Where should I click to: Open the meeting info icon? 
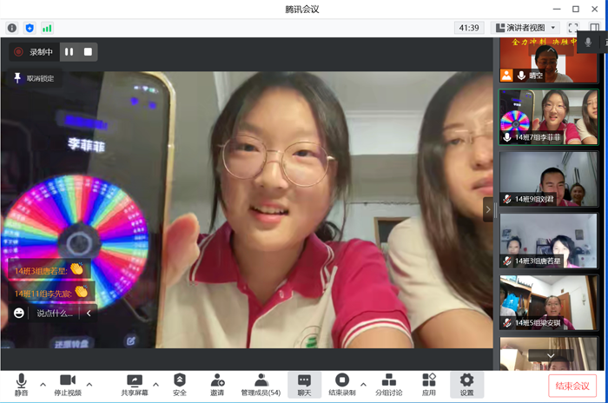[x=12, y=28]
